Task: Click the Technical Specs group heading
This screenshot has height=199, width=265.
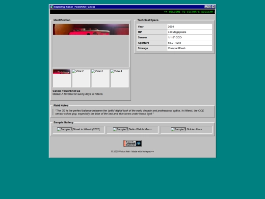Action: click(148, 20)
